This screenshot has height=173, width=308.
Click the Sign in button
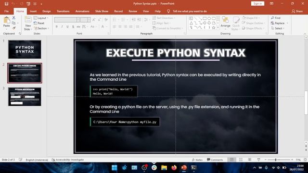[257, 3]
